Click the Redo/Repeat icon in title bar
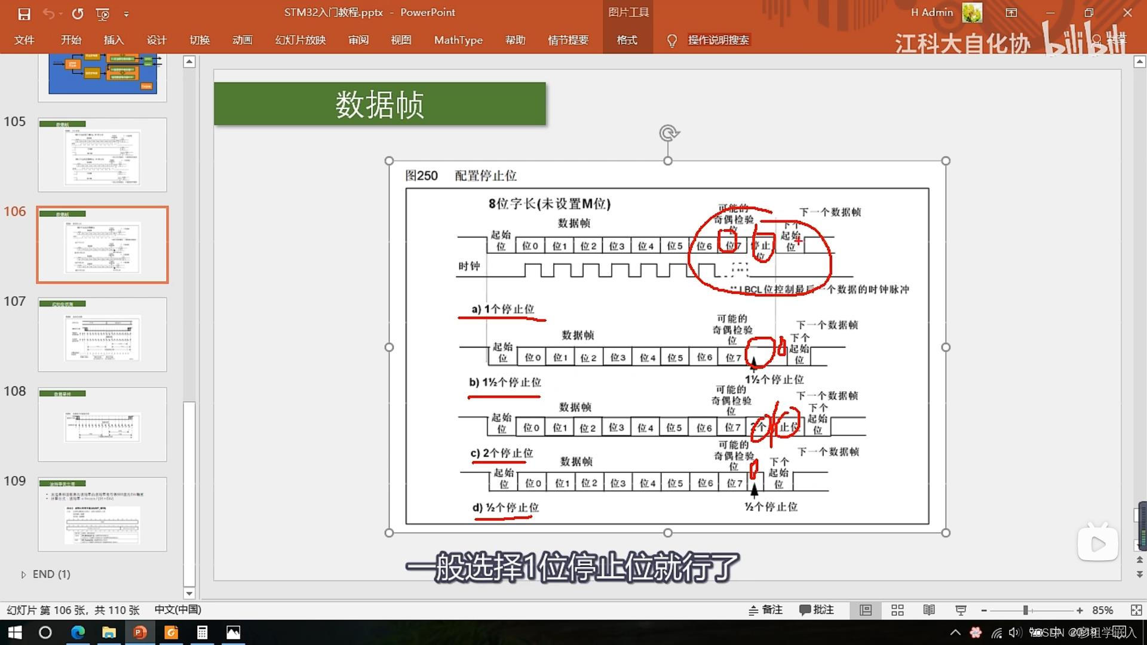1147x645 pixels. (x=78, y=13)
